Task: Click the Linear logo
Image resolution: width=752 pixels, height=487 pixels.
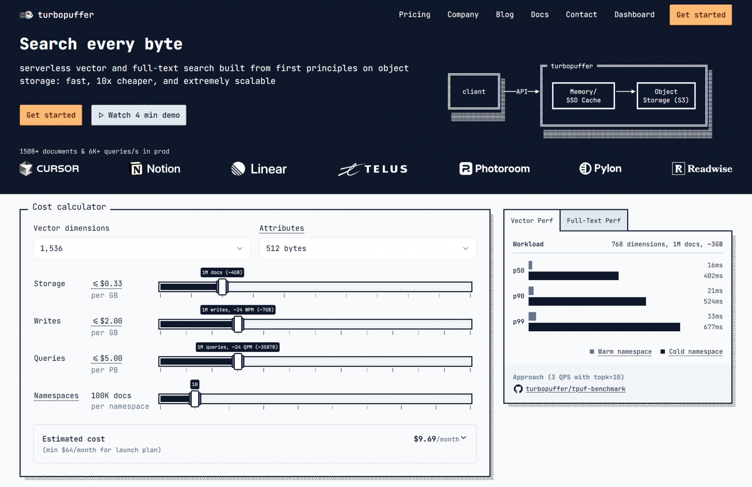Action: tap(259, 169)
